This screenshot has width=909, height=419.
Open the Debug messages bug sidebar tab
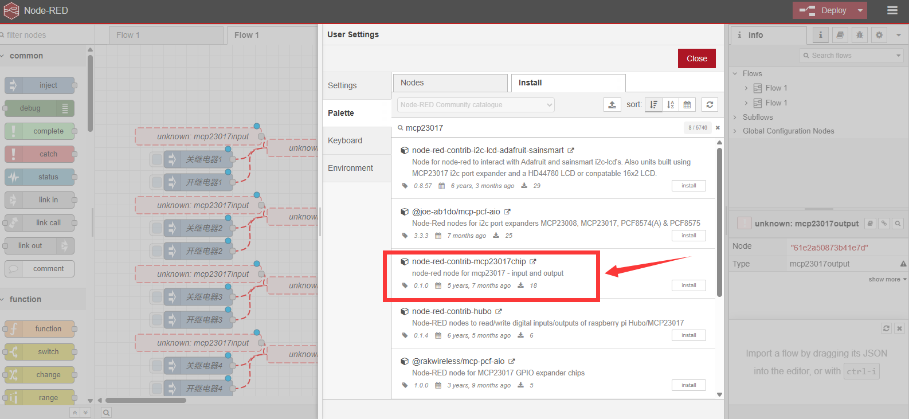tap(859, 35)
